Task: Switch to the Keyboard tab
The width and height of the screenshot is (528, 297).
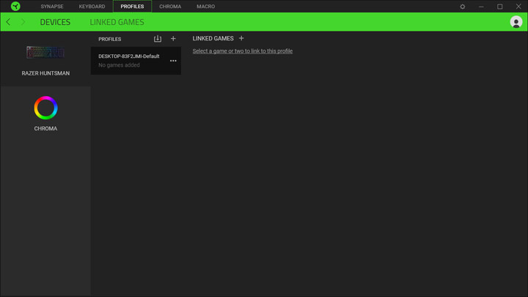Action: click(92, 7)
